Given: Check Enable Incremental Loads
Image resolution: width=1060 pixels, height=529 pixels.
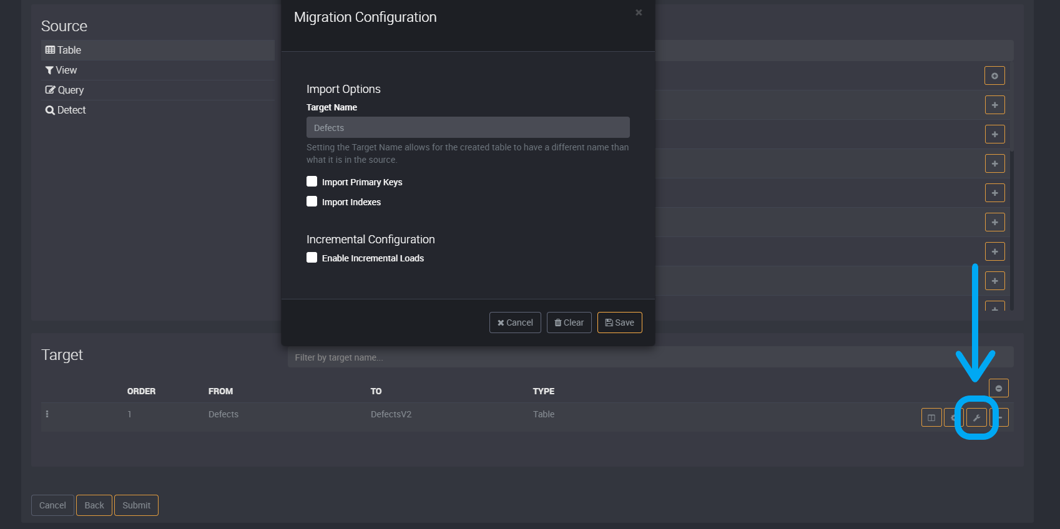Looking at the screenshot, I should pos(312,258).
